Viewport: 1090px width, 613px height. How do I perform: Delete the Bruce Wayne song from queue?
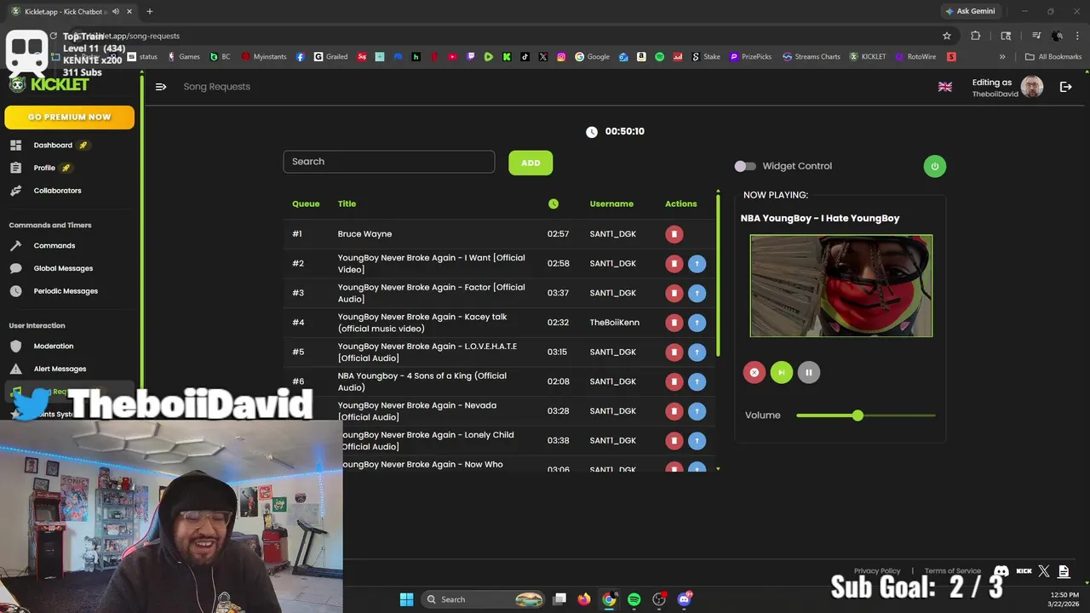click(674, 234)
